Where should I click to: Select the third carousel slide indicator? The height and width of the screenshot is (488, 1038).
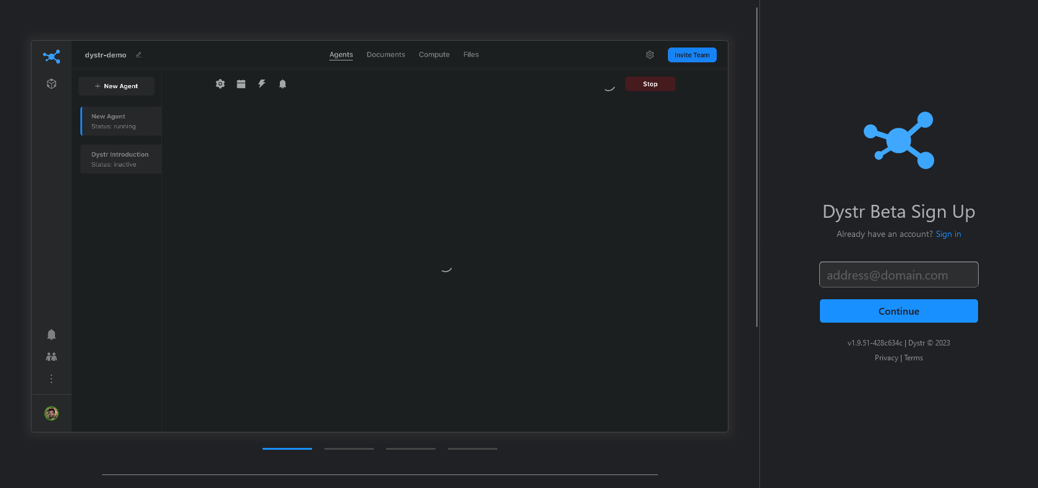point(411,449)
